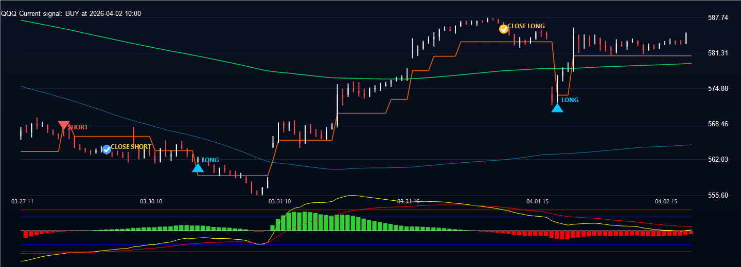
Task: Click the CLOSE LONG text label
Action: [x=526, y=26]
